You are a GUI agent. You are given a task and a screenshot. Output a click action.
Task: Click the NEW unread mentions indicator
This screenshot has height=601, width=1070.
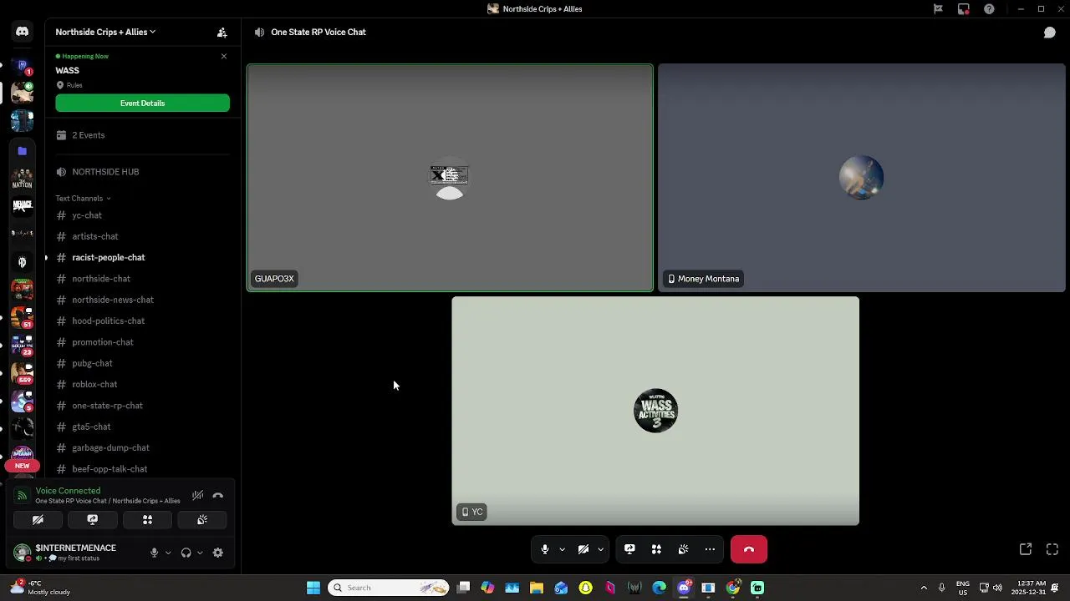pyautogui.click(x=23, y=466)
